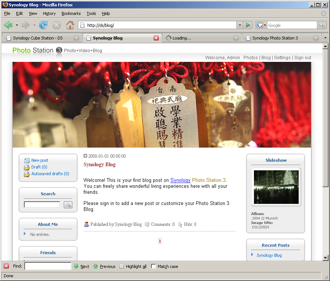This screenshot has width=330, height=281.
Task: Click the Forward arrow navigation button
Action: [x=26, y=25]
